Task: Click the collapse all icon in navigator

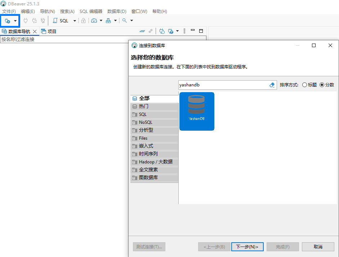Action: pyautogui.click(x=142, y=31)
